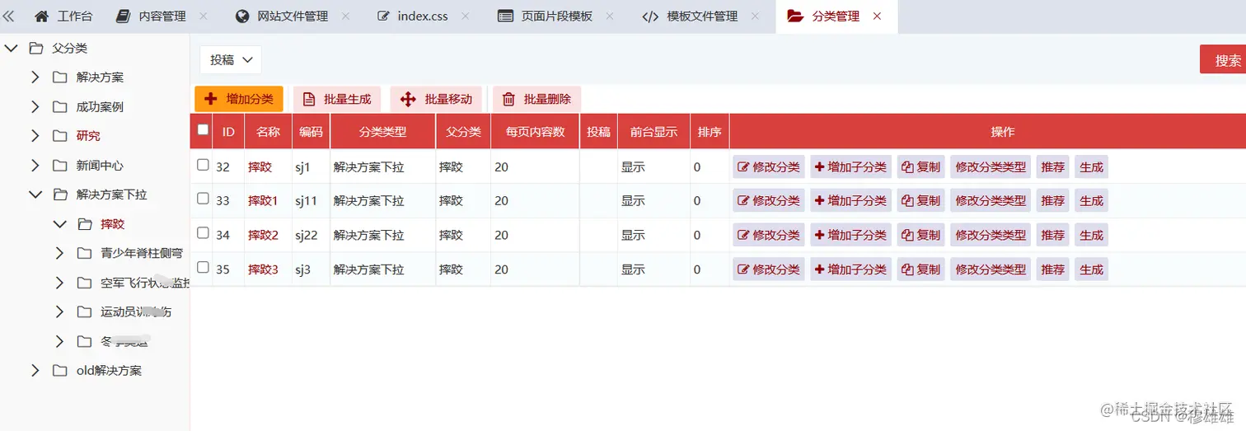
Task: Click 增加子分类 for row ID 33
Action: click(x=850, y=201)
